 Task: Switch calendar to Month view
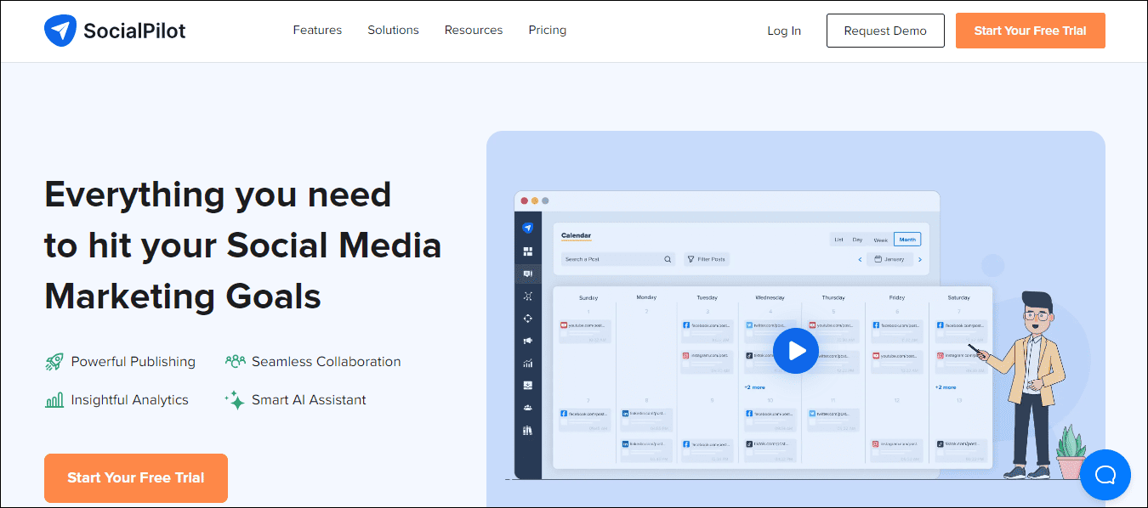click(x=907, y=240)
